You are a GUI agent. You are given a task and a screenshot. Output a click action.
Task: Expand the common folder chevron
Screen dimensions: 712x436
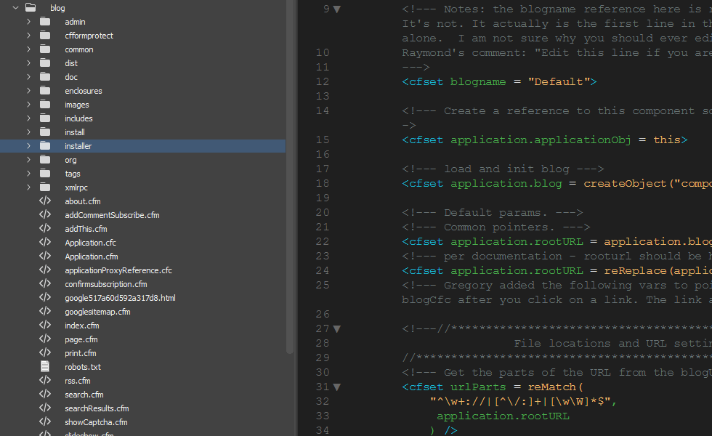pos(28,49)
